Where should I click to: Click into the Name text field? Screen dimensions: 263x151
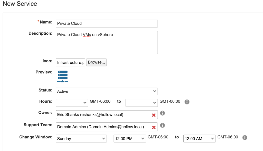pyautogui.click(x=107, y=23)
